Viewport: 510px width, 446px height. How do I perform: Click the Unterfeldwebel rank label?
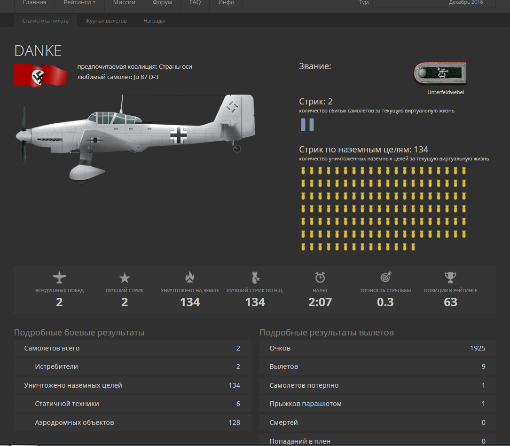[446, 92]
